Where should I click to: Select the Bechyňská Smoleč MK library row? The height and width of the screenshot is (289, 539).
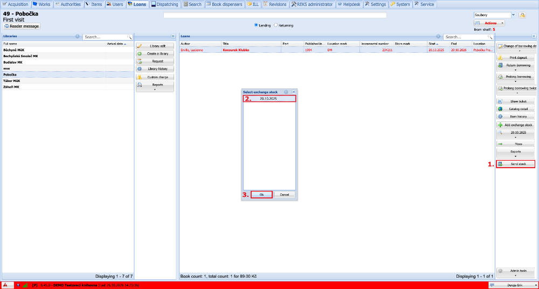67,56
